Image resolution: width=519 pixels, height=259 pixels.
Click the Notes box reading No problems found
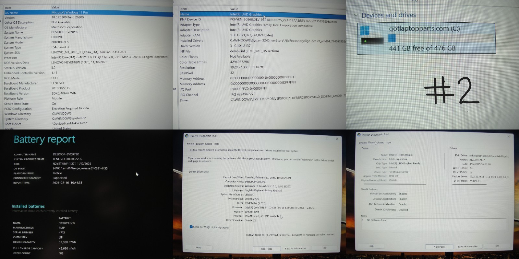434,224
